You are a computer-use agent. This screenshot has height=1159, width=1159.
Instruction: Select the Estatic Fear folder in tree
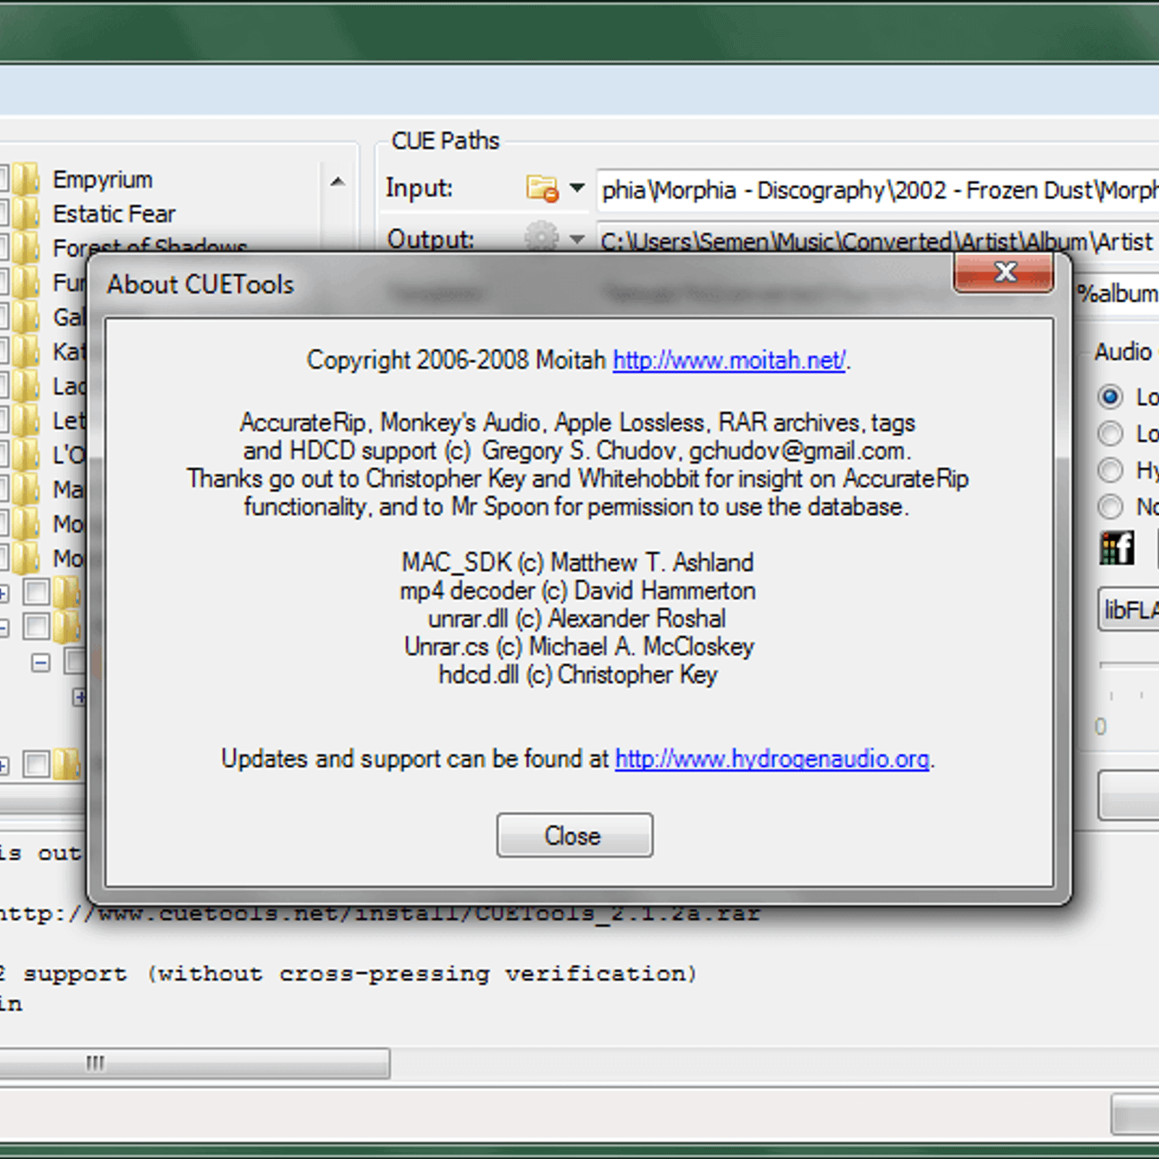point(114,214)
